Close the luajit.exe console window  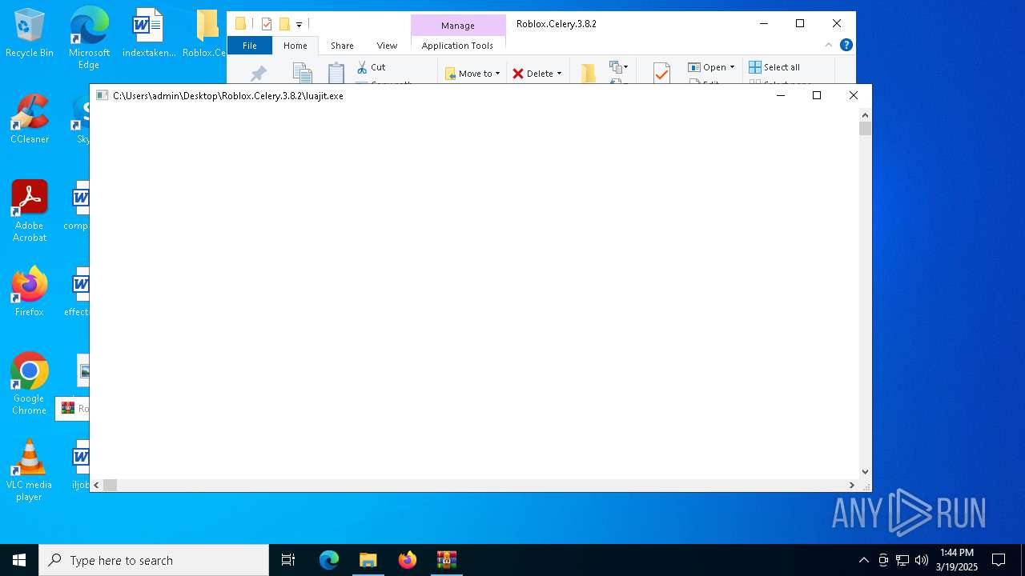pos(854,95)
